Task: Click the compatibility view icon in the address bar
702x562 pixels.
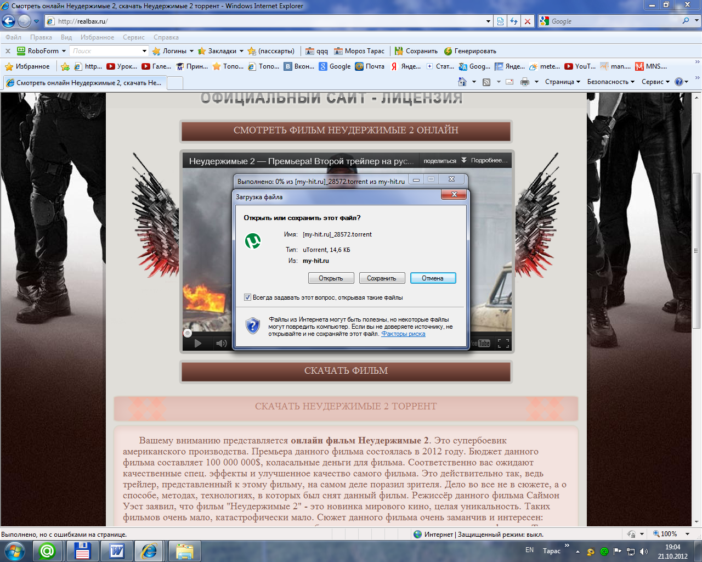Action: tap(500, 21)
